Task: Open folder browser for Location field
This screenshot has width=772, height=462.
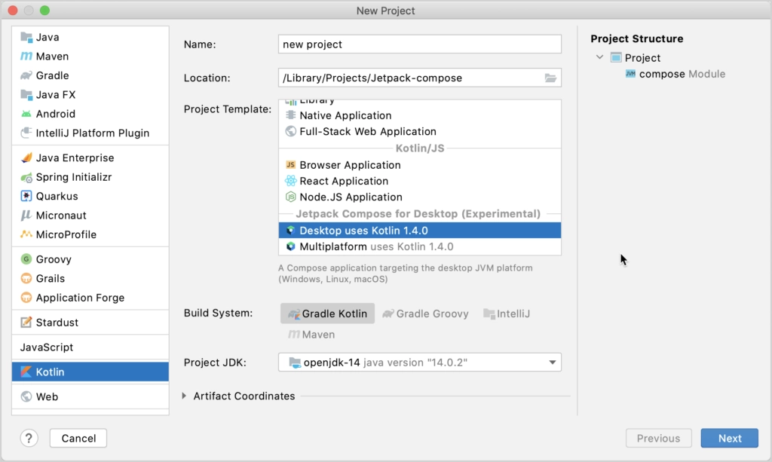Action: coord(550,78)
